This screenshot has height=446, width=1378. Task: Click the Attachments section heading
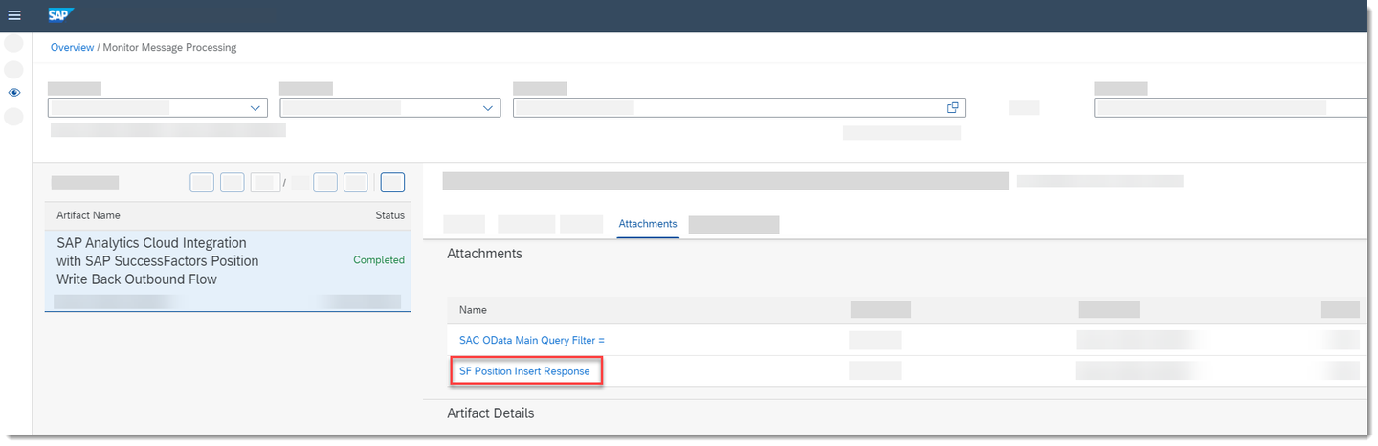(x=485, y=254)
